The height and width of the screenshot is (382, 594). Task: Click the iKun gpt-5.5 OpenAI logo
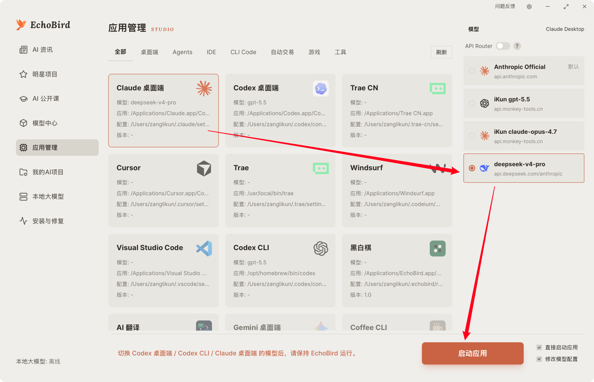485,103
